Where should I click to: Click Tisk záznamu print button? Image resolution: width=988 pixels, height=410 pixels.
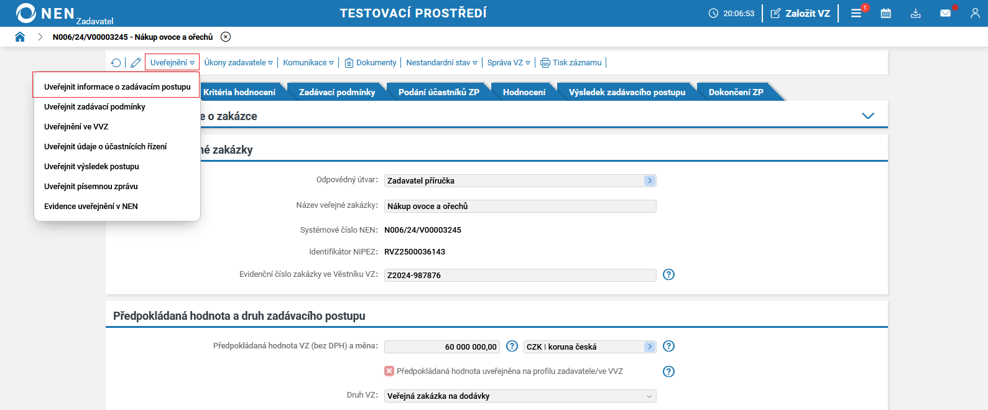(x=571, y=63)
